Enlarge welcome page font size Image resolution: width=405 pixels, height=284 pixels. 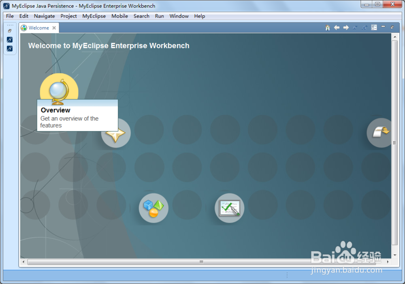click(x=364, y=28)
